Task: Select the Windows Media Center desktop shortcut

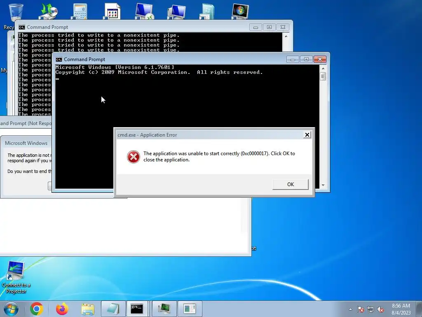Action: (240, 11)
